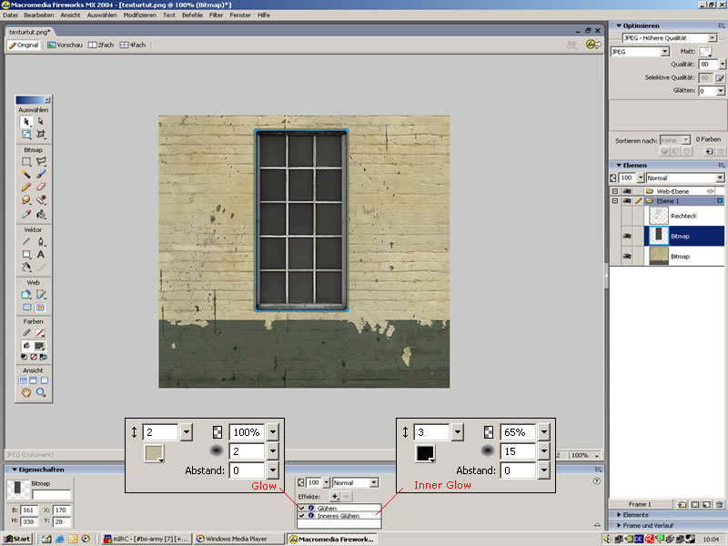Screen dimensions: 728x546
Task: Click the Matt color swatch
Action: coord(705,52)
